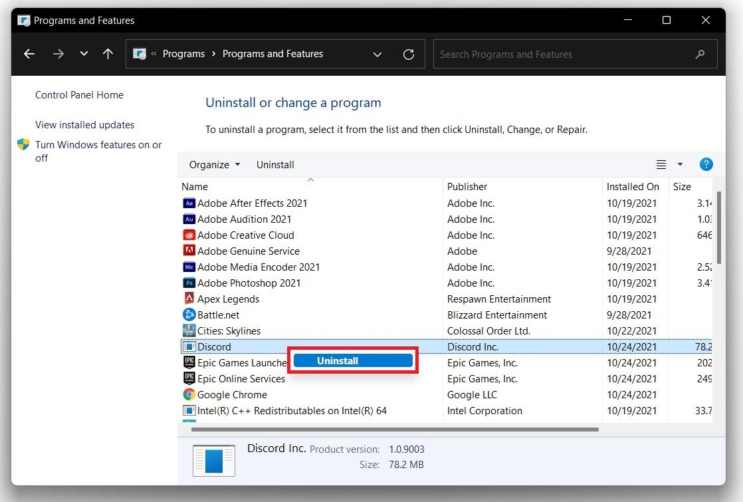Image resolution: width=743 pixels, height=502 pixels.
Task: Navigate up one level with up arrow
Action: tap(108, 55)
